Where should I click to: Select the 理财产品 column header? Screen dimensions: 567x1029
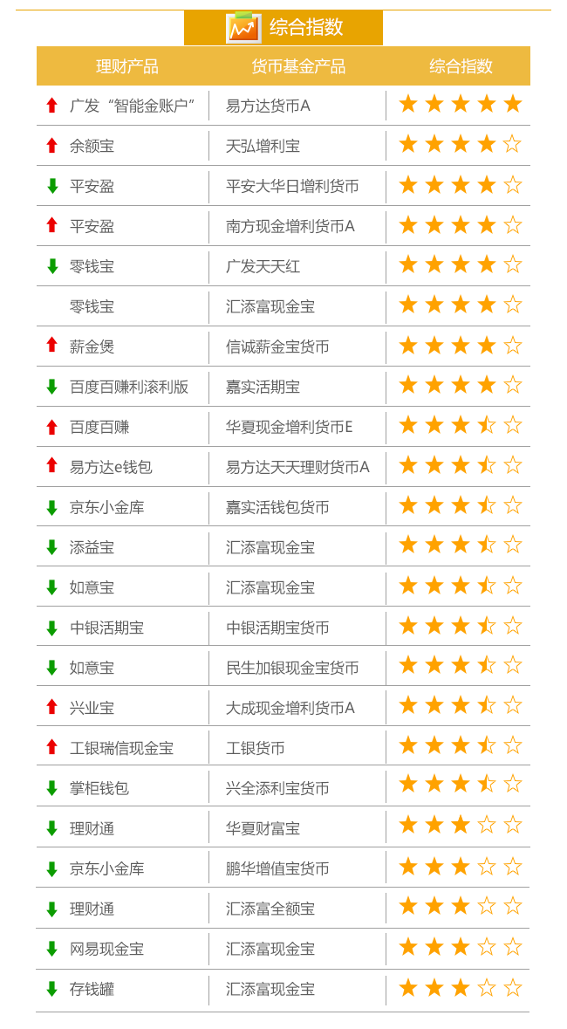coord(126,66)
